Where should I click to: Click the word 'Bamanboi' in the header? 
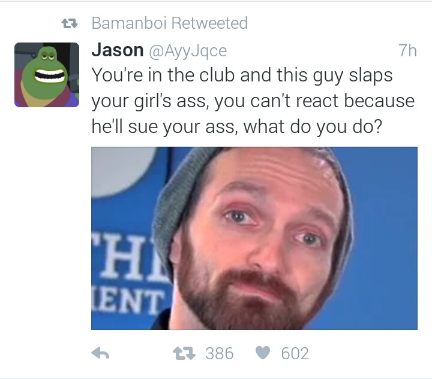coord(129,23)
